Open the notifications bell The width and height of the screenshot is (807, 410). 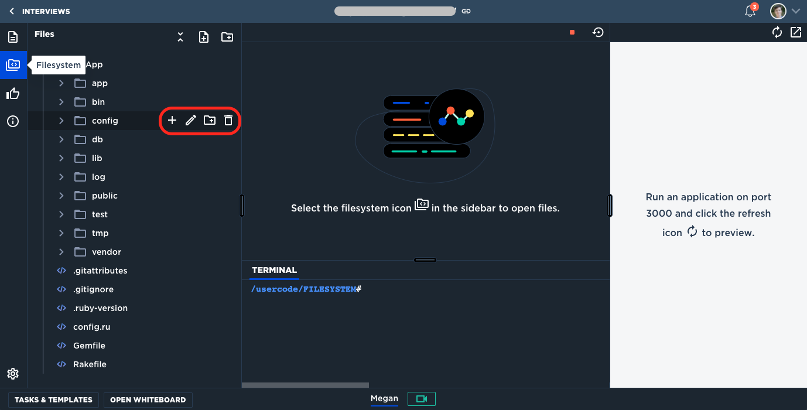tap(750, 11)
